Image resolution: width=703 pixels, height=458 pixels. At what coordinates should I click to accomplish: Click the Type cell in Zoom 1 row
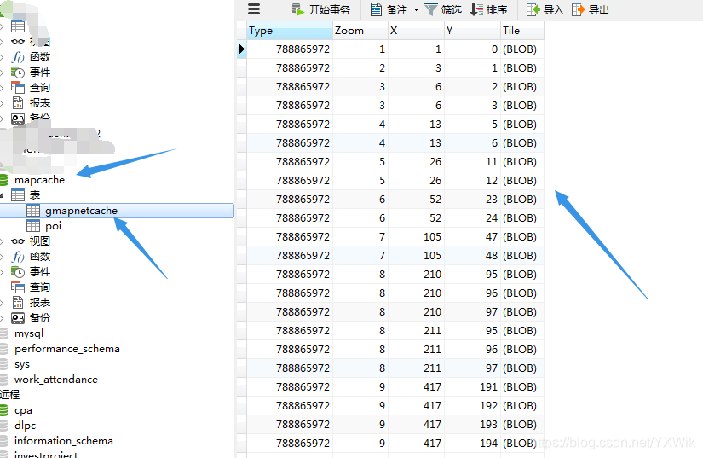pos(290,49)
